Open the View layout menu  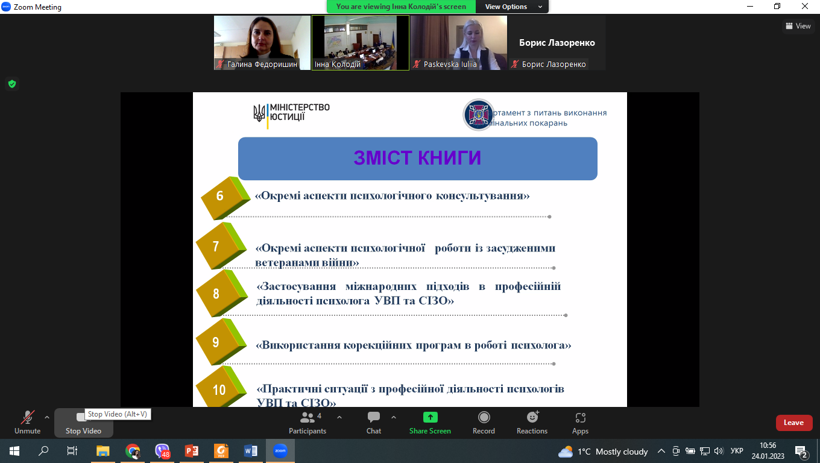click(798, 26)
